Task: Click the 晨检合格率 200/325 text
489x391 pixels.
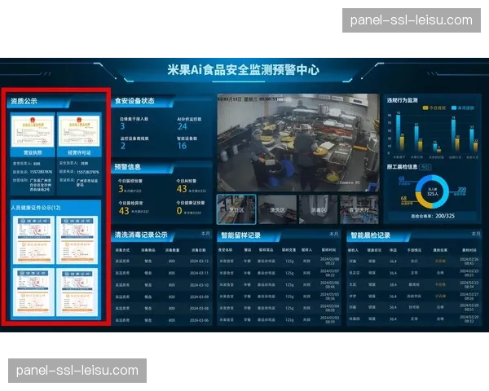Action: click(433, 216)
